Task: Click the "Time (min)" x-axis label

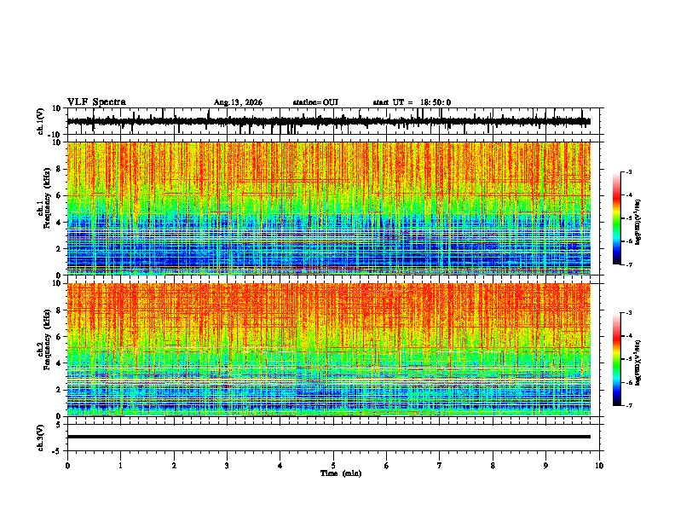Action: click(x=341, y=473)
